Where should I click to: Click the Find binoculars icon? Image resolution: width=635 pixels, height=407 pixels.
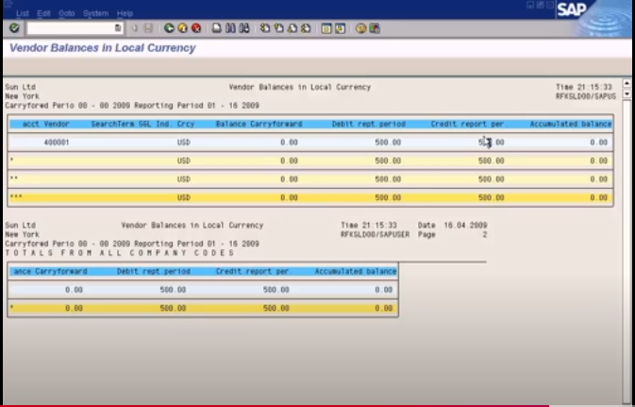coord(230,28)
